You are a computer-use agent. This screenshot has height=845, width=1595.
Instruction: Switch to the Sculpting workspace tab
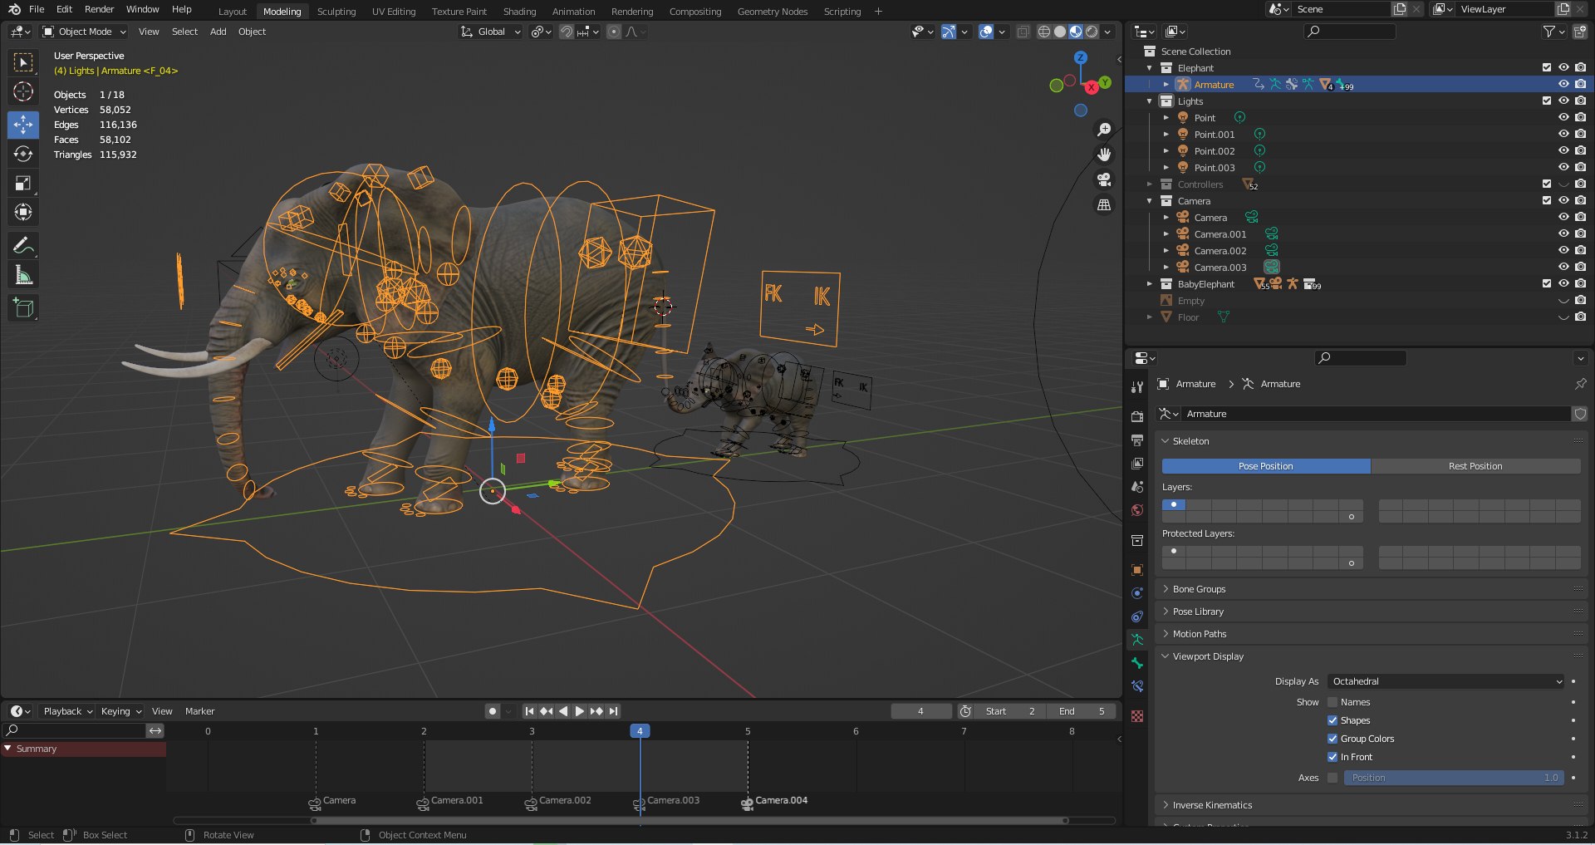tap(336, 12)
